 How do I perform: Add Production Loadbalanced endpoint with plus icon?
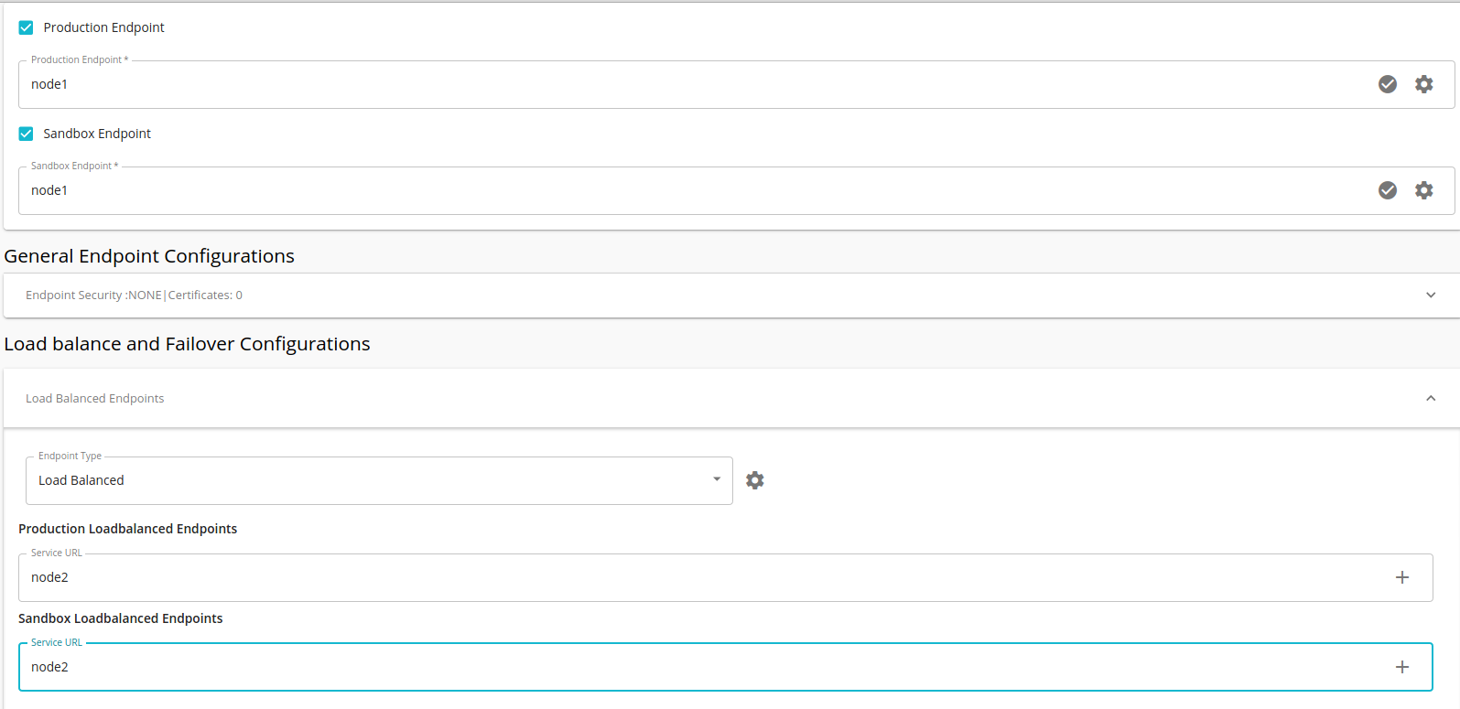(x=1401, y=577)
